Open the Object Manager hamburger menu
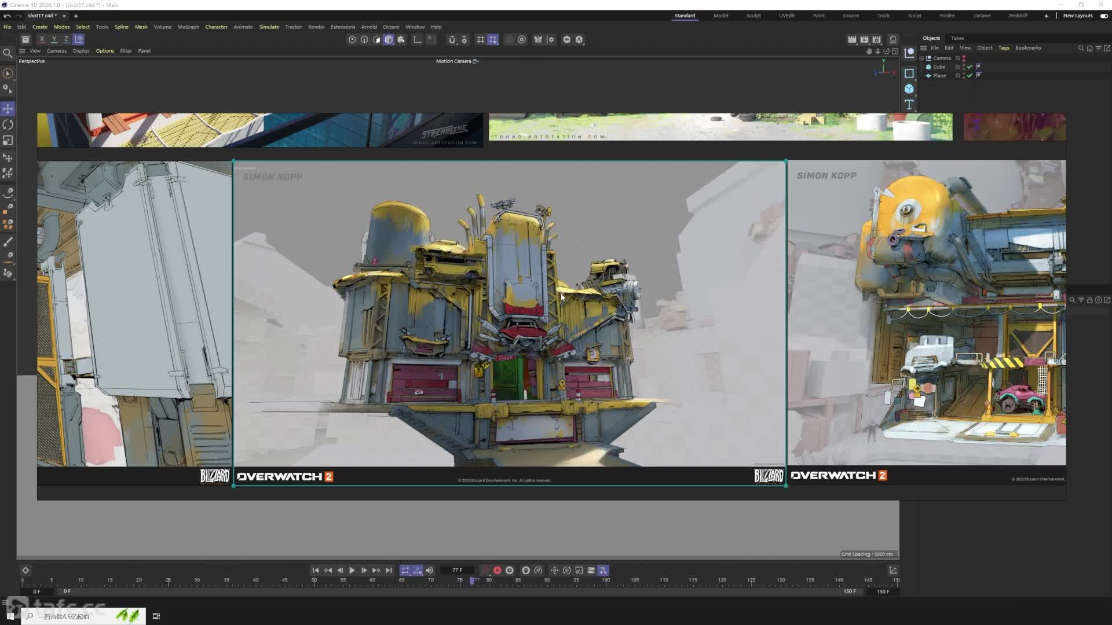Screen dimensions: 1112x625 [x=924, y=48]
